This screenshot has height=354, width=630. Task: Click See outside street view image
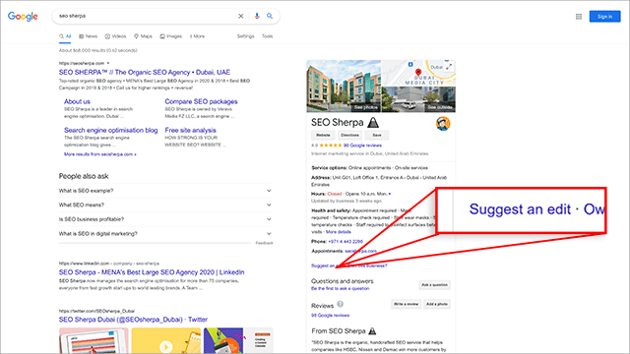440,107
